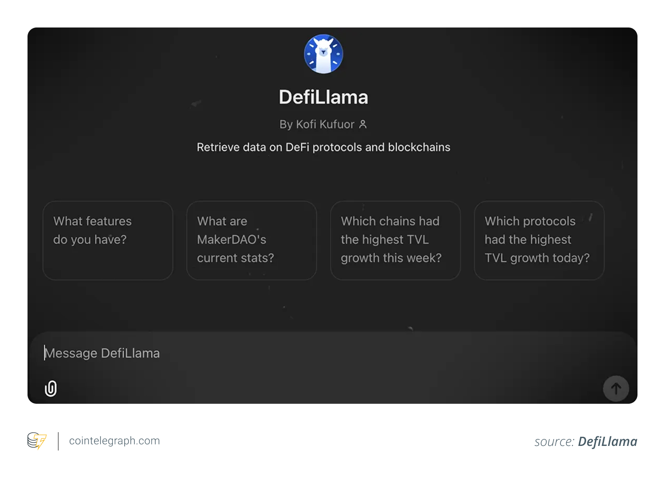Choose the "What are MakerDAO's current stats?" prompt
665x478 pixels.
coord(251,240)
